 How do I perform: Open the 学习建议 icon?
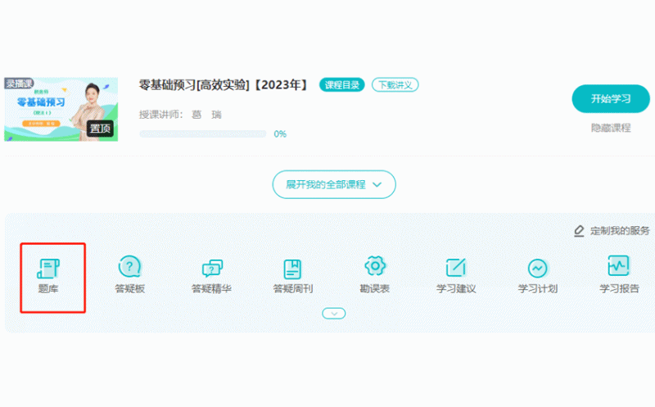(x=456, y=268)
